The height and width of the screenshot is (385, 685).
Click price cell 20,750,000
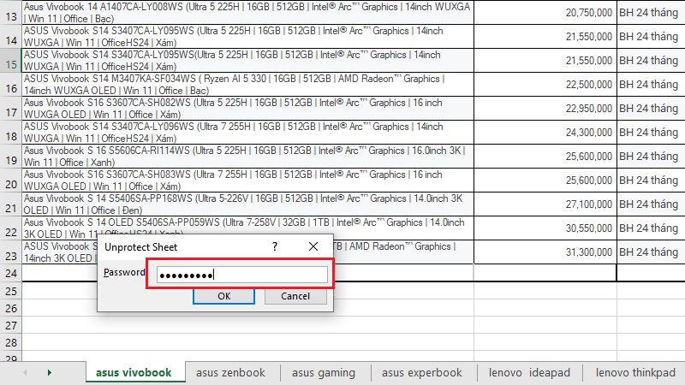pyautogui.click(x=545, y=12)
